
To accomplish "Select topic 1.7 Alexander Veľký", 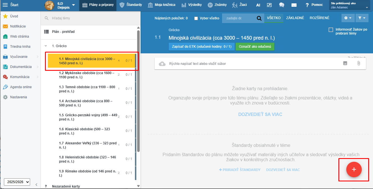I will tap(88, 145).
